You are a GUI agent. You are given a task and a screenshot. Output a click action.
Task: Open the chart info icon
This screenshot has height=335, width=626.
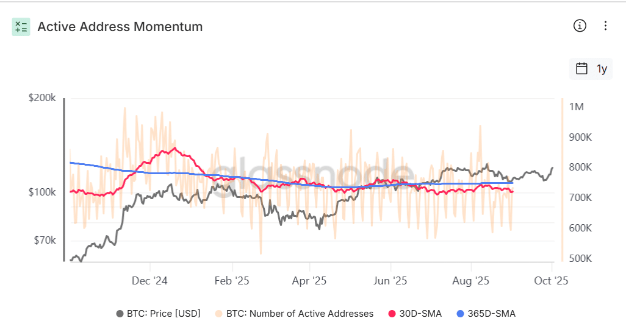point(580,26)
